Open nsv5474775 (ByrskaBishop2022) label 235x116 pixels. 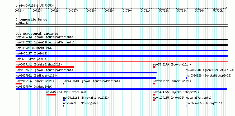(x=176, y=92)
